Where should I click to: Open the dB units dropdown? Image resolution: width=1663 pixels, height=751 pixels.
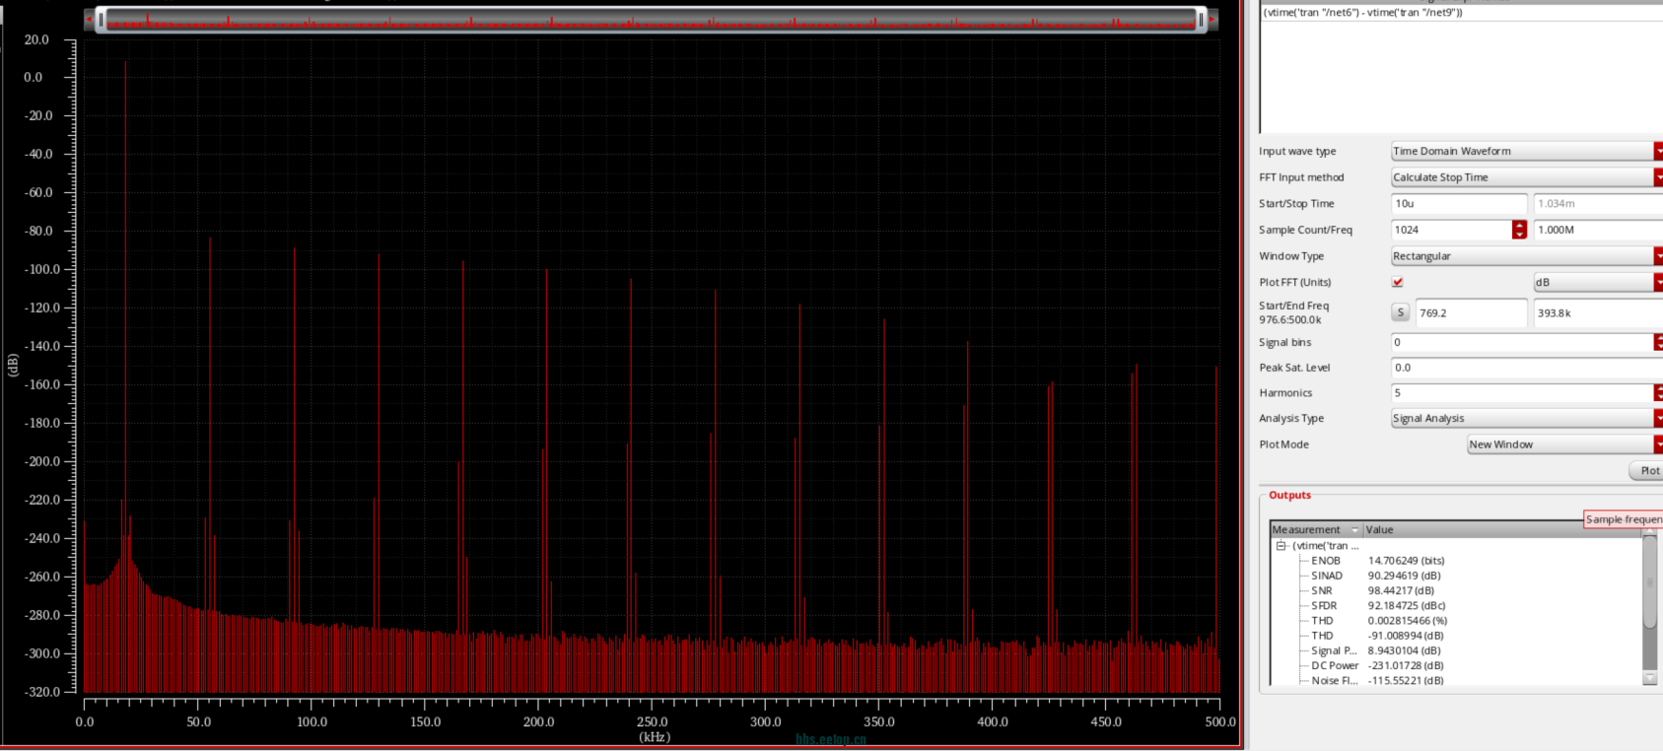[x=1598, y=282]
